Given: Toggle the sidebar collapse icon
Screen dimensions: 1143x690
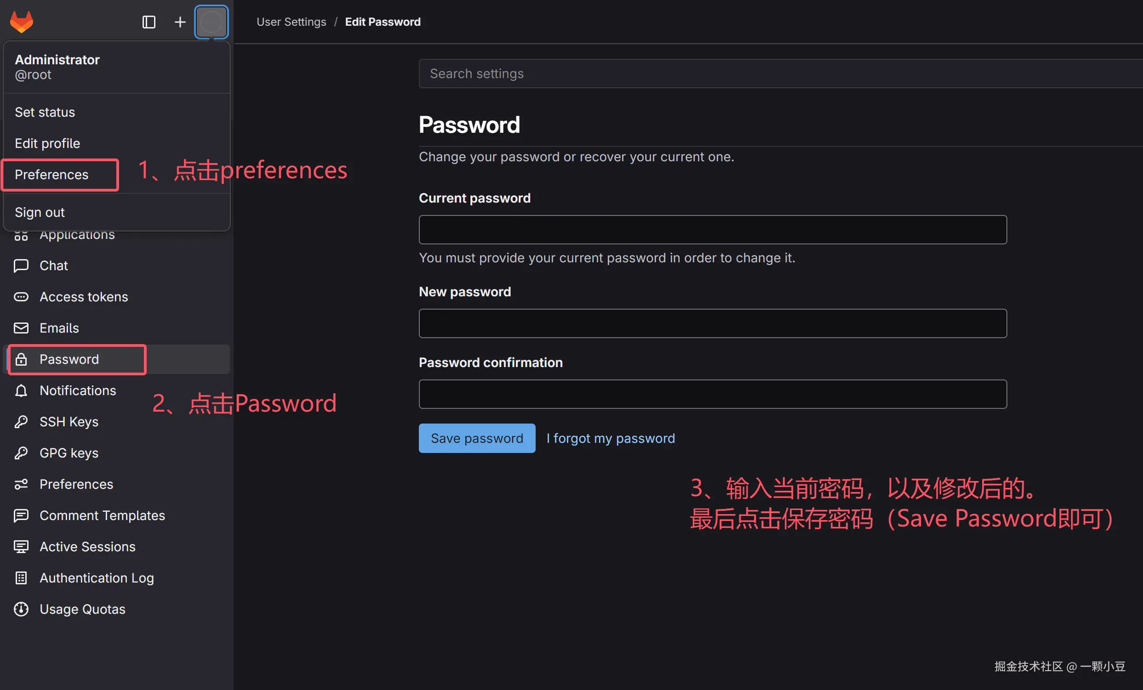Looking at the screenshot, I should [149, 22].
